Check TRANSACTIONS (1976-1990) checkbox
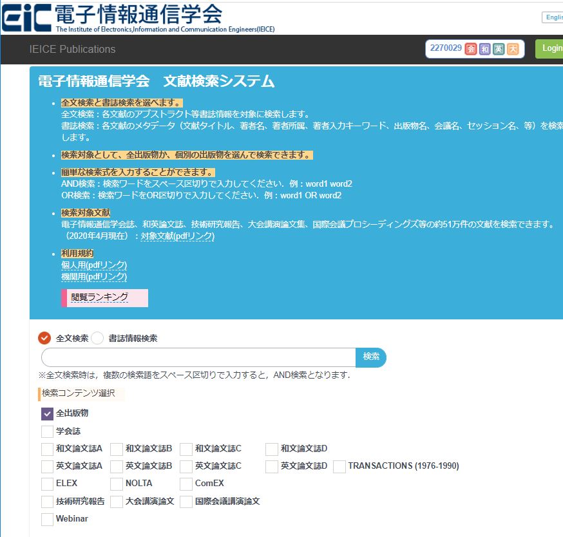Screen dimensions: 563x537 (x=339, y=466)
